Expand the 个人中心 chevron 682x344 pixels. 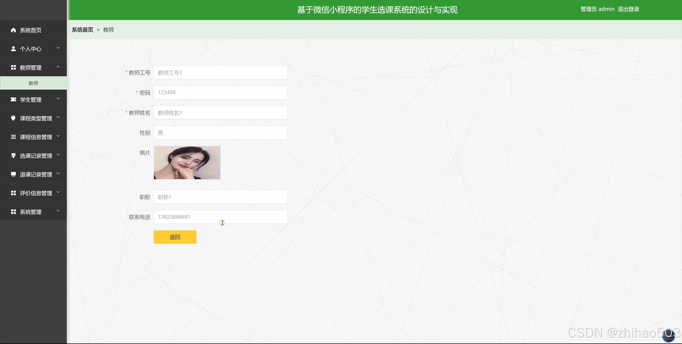click(x=58, y=48)
